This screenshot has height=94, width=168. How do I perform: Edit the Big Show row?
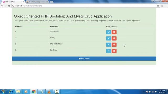[x=108, y=51]
